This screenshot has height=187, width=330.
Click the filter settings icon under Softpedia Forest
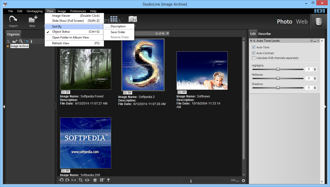tap(68, 92)
